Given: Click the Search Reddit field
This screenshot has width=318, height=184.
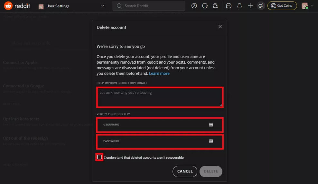Looking at the screenshot, I should tap(149, 6).
